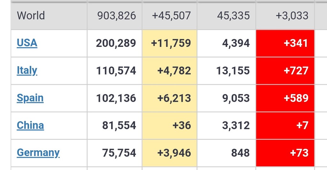Click the World row label
327x170 pixels.
[31, 15]
